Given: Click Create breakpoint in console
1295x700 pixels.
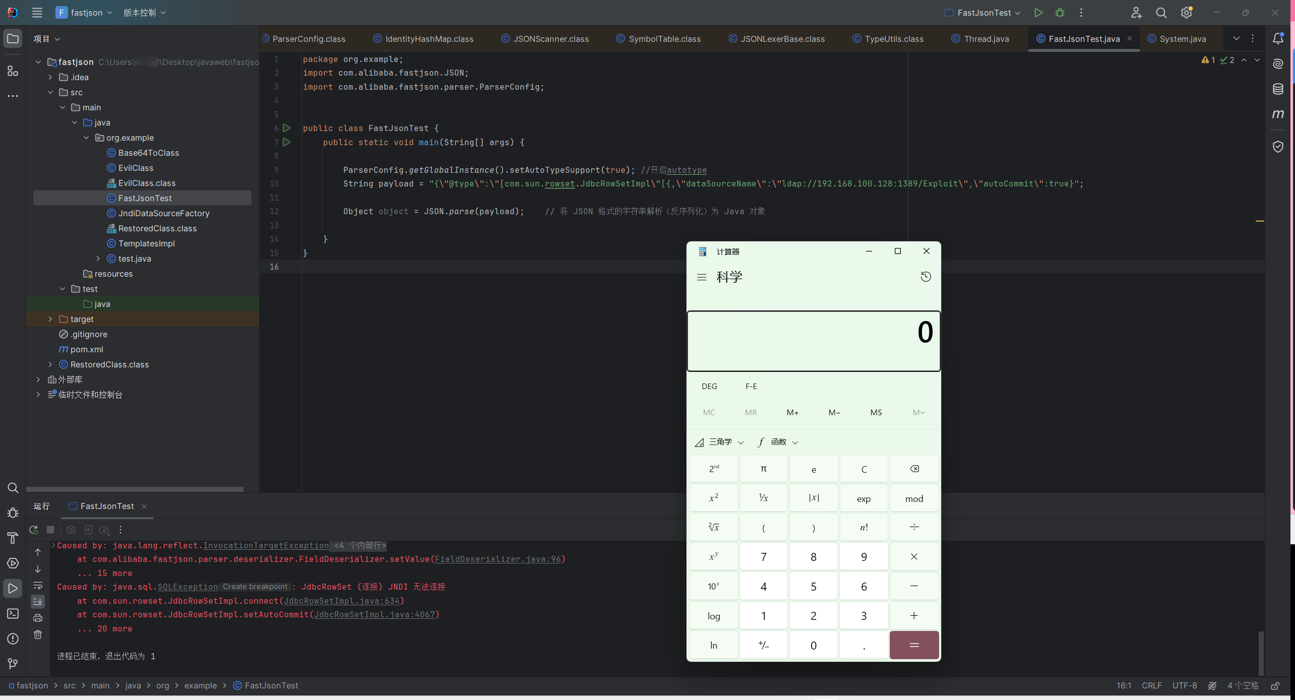Looking at the screenshot, I should click(255, 587).
